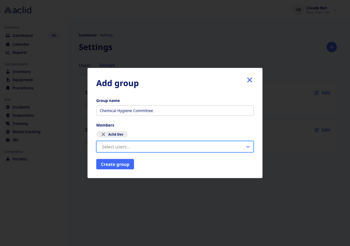350x246 pixels.
Task: Switch to the Groups tab
Action: [107, 65]
